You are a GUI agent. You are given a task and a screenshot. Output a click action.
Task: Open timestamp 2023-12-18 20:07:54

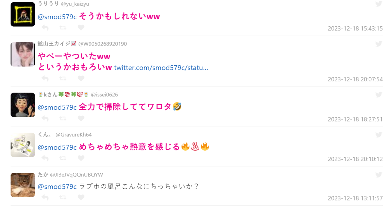[355, 79]
